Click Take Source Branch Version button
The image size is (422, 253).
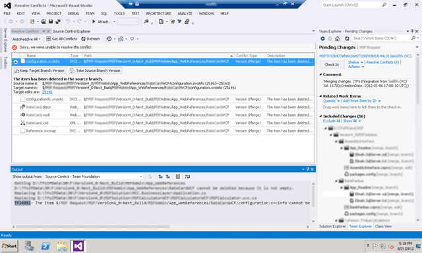[x=95, y=70]
